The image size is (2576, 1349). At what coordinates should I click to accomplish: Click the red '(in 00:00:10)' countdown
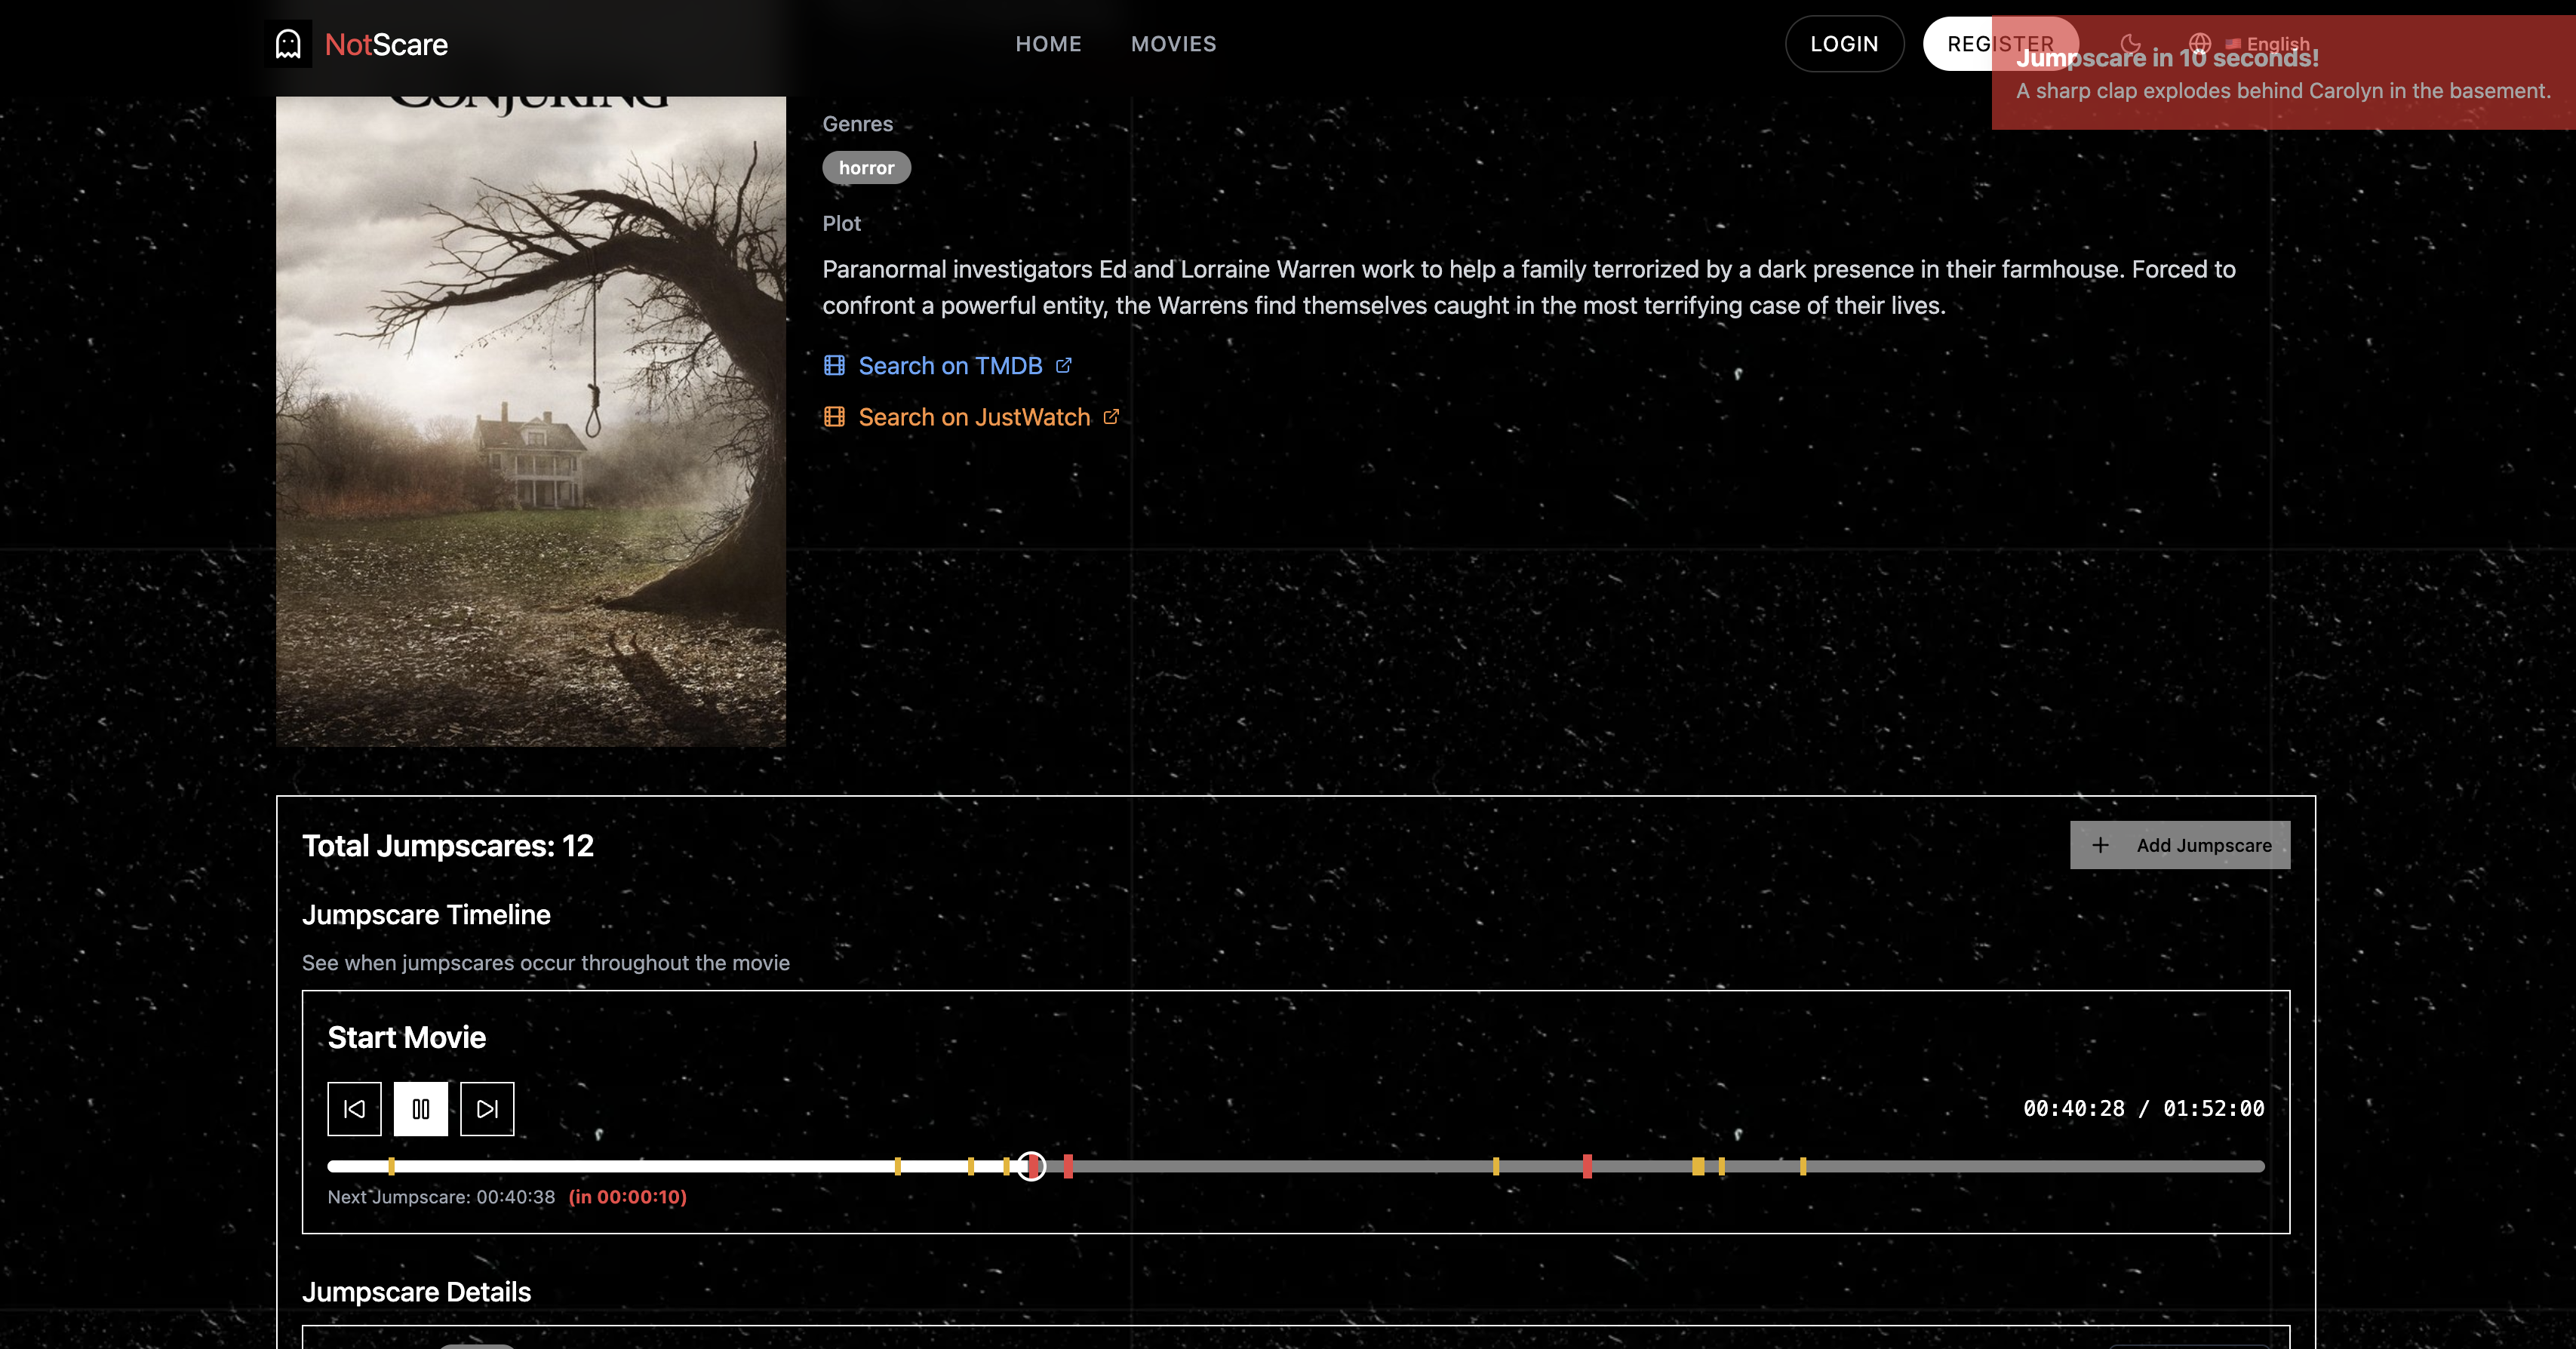[x=627, y=1197]
